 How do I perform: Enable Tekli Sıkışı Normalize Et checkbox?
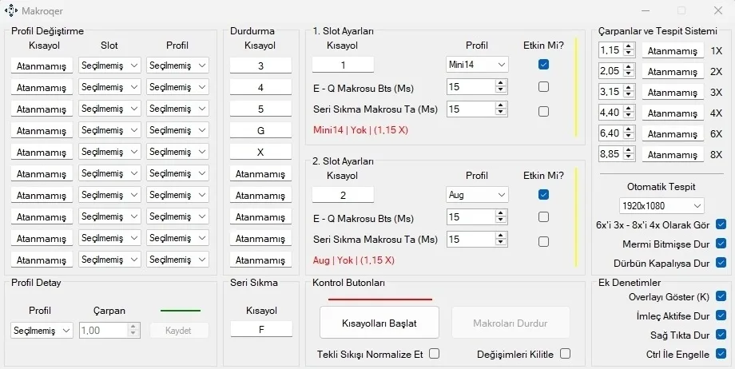click(435, 353)
